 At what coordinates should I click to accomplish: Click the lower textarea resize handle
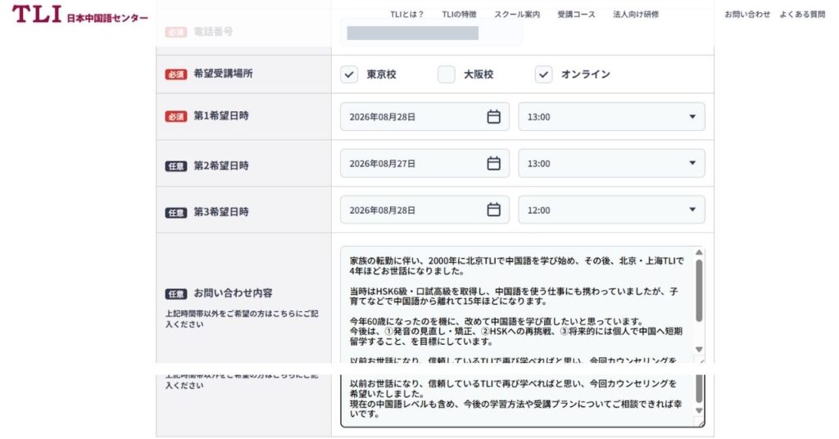[x=700, y=423]
